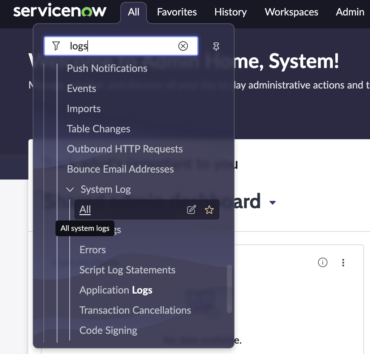Collapse the System Log section

70,189
